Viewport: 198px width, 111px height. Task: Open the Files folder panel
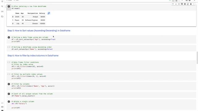point(2,16)
